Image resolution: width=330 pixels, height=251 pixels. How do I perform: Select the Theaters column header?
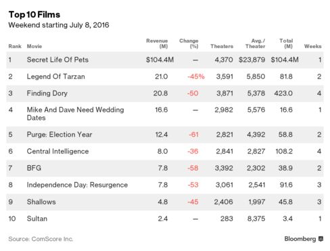[222, 46]
